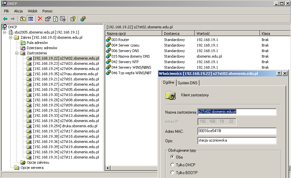Select reservation [192.168.19.23] s27st03

pos(66,63)
